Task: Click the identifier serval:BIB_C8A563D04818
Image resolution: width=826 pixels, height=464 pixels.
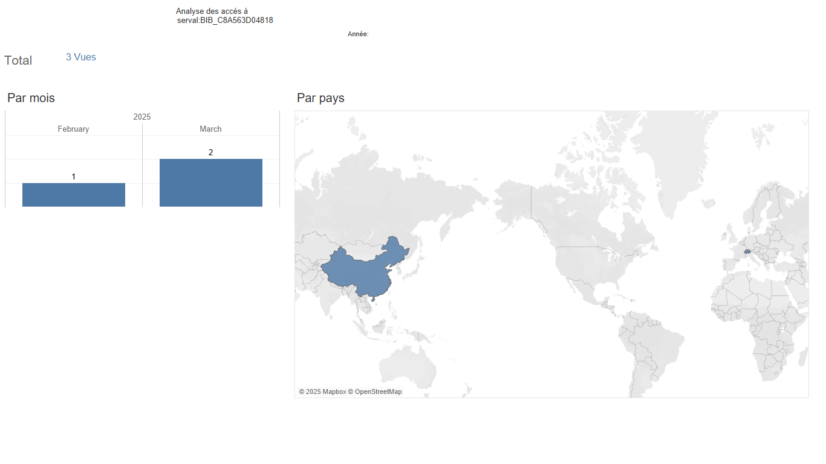Action: click(x=225, y=21)
